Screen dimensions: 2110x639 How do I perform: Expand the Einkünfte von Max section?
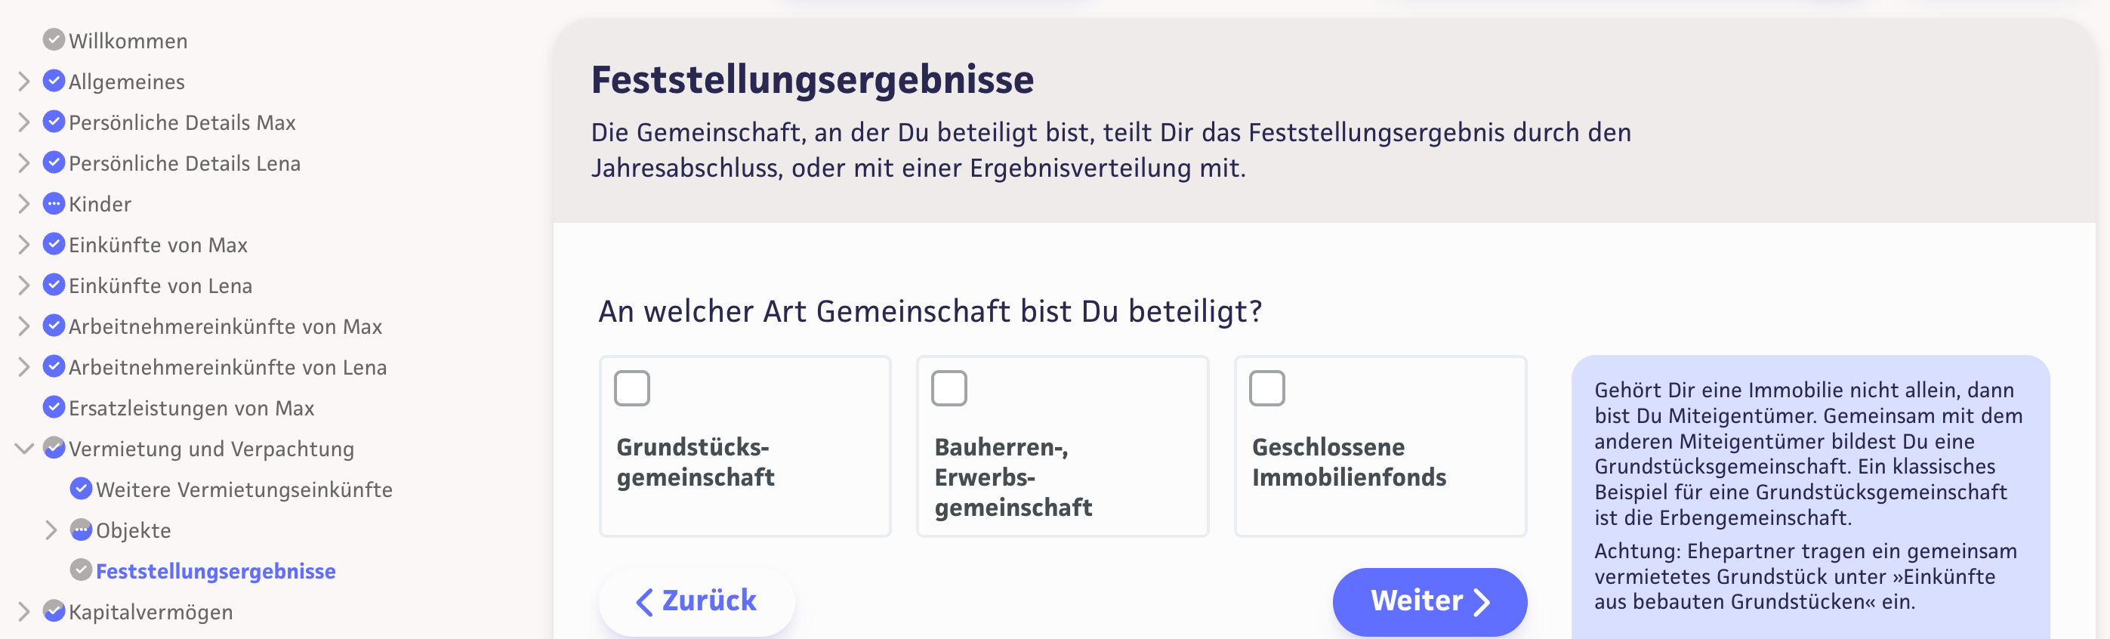click(x=23, y=244)
